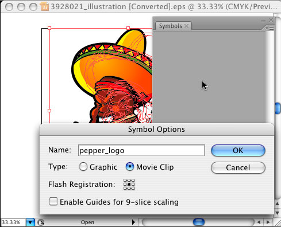Close the Symbols tab with its X
Image resolution: width=281 pixels, height=227 pixels.
point(186,26)
